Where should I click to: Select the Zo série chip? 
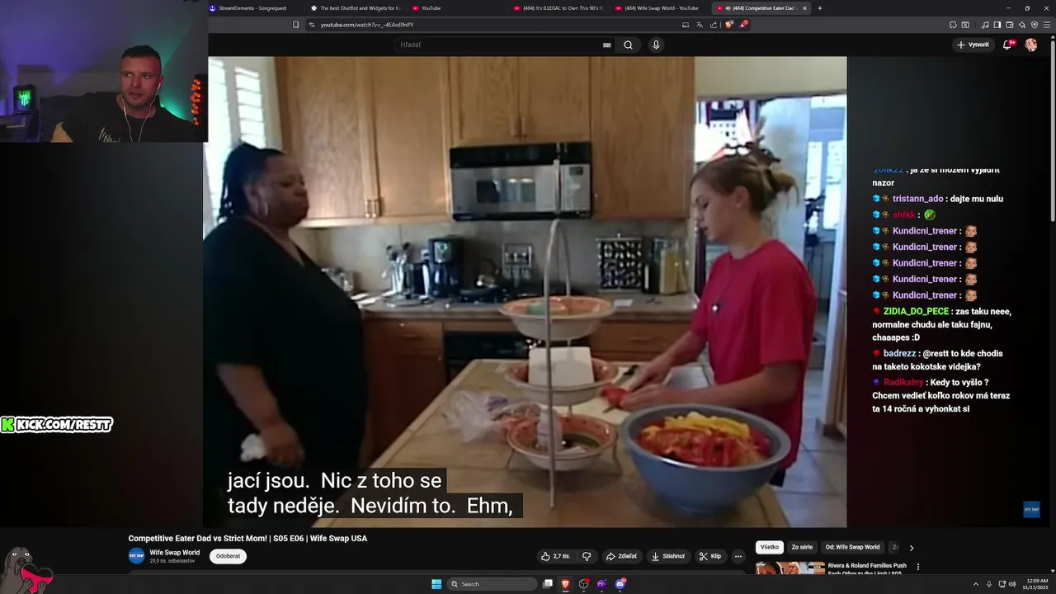[802, 547]
